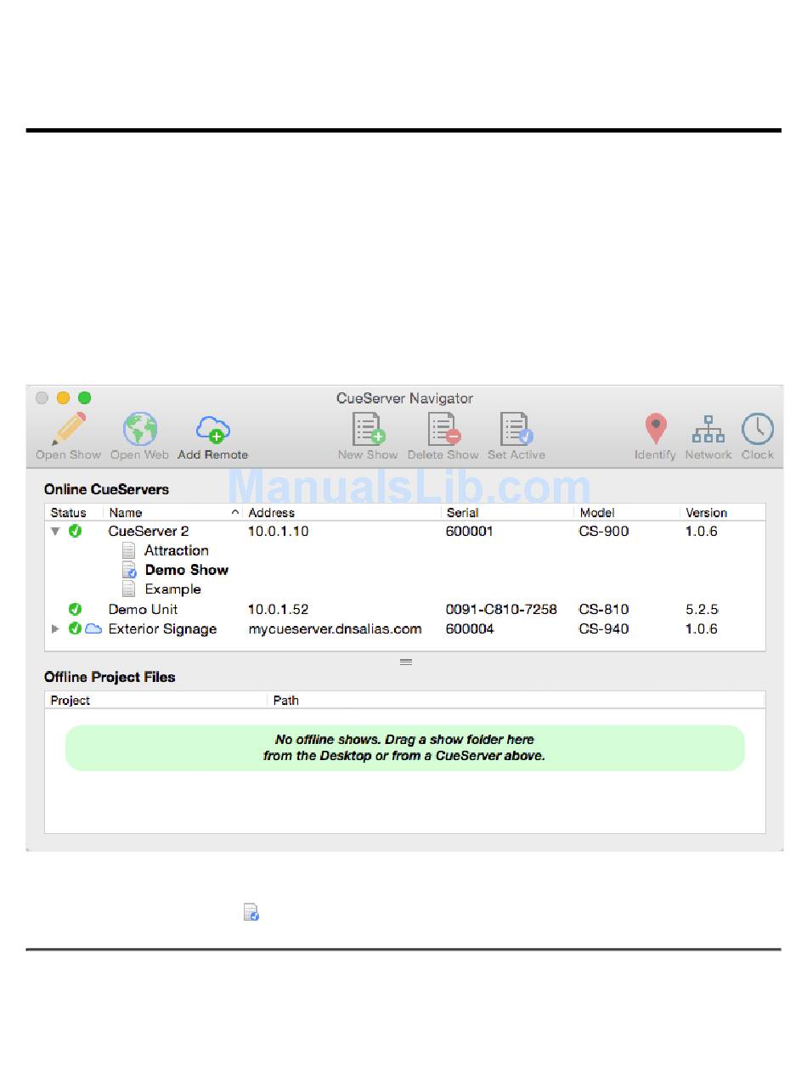Screen dimensions: 807x1065
Task: Click document icon next to Attraction
Action: 128,550
